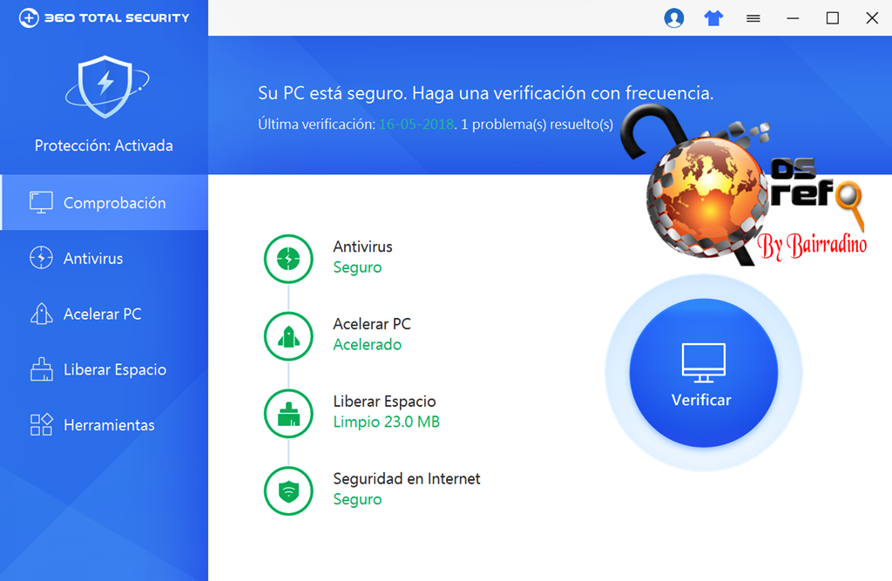892x581 pixels.
Task: Click the last verification date 16-05-2018
Action: [416, 124]
